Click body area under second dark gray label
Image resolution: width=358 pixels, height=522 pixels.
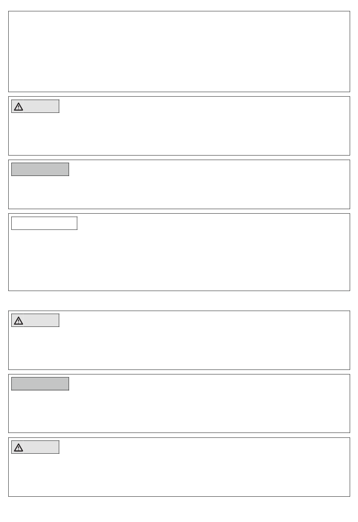pos(179,411)
